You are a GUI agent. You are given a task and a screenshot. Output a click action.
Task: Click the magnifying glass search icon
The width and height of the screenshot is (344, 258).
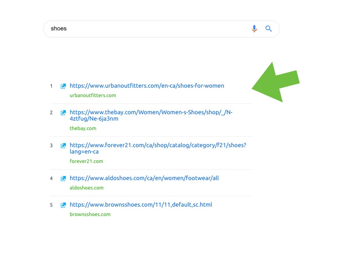(x=268, y=29)
